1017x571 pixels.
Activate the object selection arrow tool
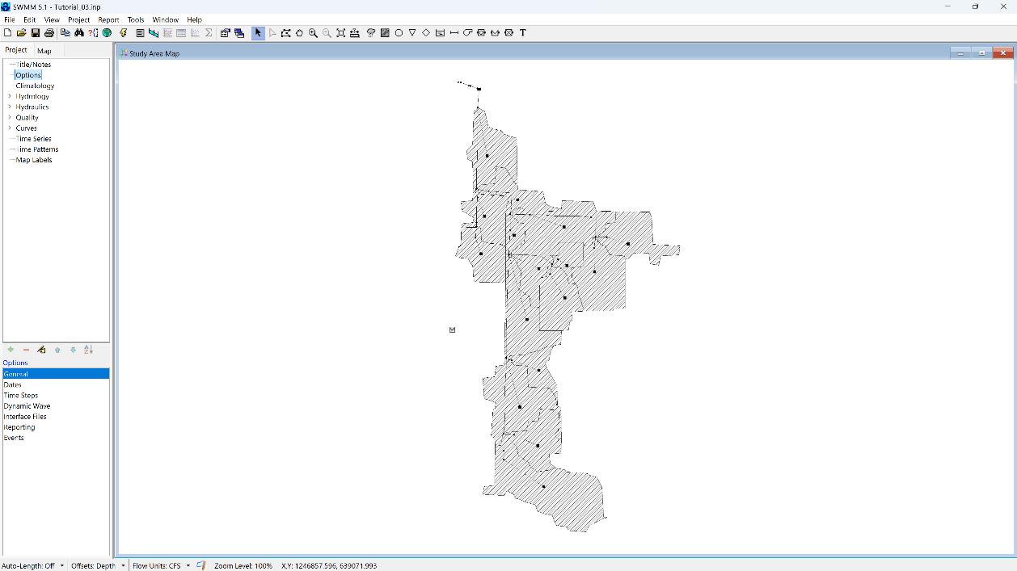click(x=258, y=33)
